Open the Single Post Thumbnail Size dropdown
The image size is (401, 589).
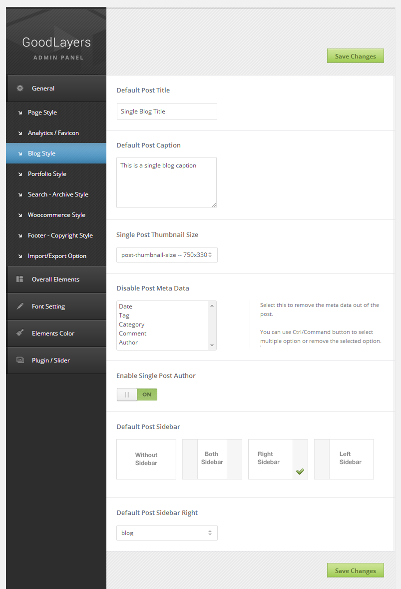(167, 255)
